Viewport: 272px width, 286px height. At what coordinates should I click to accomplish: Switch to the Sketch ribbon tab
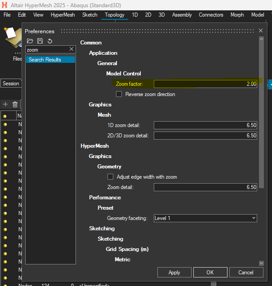pos(89,15)
